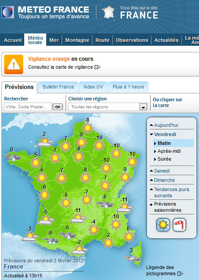Click the sun icon showing -2 near Marseille
The width and height of the screenshot is (199, 280).
tap(108, 243)
